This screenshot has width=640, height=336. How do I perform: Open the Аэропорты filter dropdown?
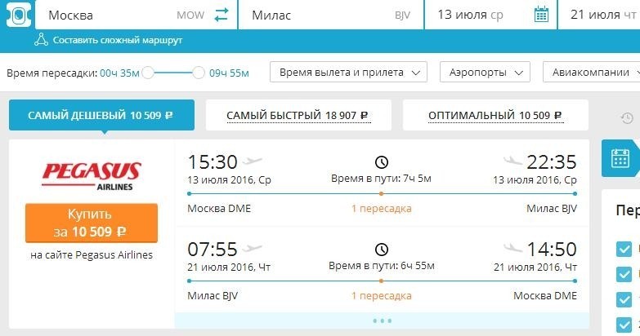485,72
